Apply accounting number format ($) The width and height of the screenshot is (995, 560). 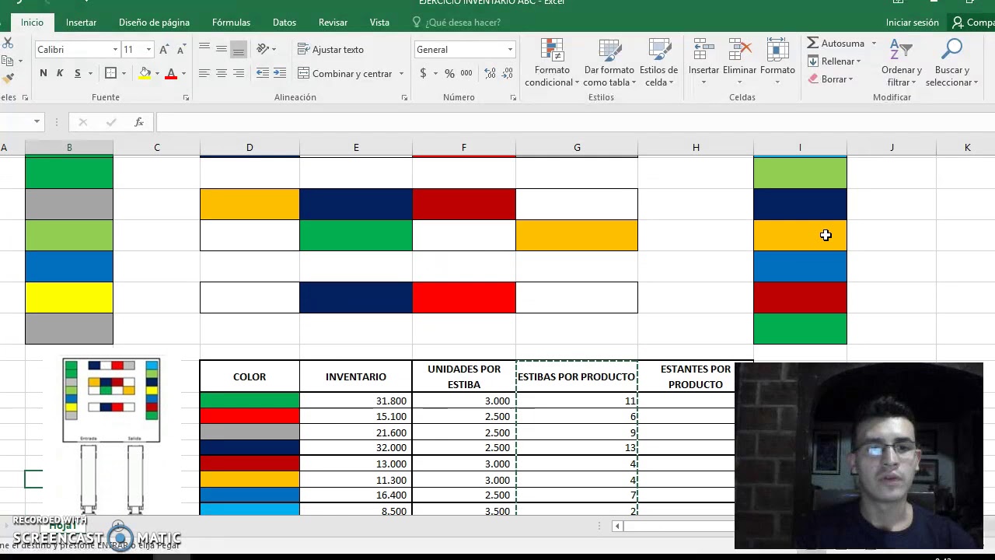423,73
